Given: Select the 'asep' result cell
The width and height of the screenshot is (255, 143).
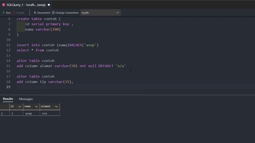Looking at the screenshot, I should pyautogui.click(x=31, y=113).
